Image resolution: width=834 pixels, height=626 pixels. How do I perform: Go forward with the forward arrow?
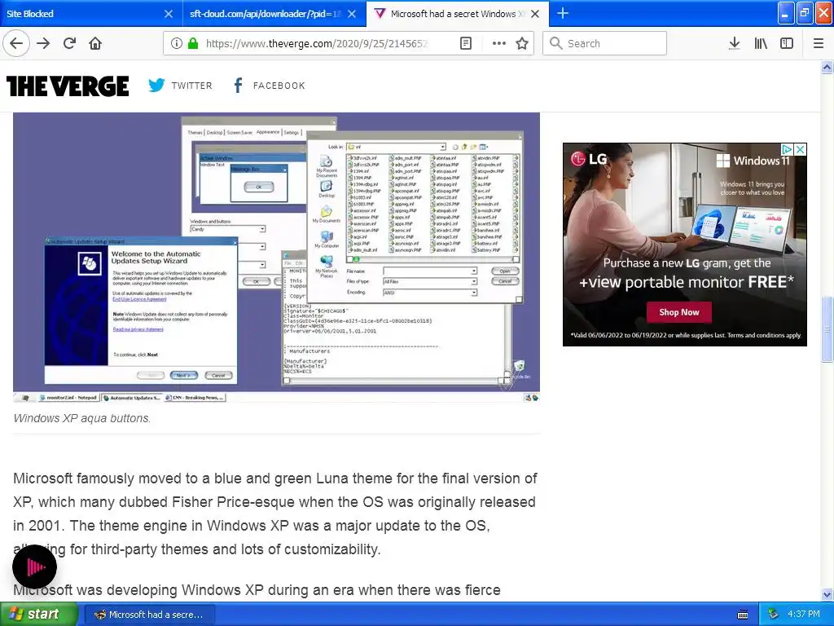(44, 43)
